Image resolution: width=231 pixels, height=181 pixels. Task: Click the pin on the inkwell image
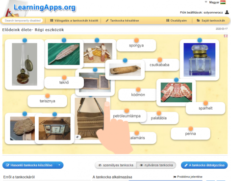[200, 40]
